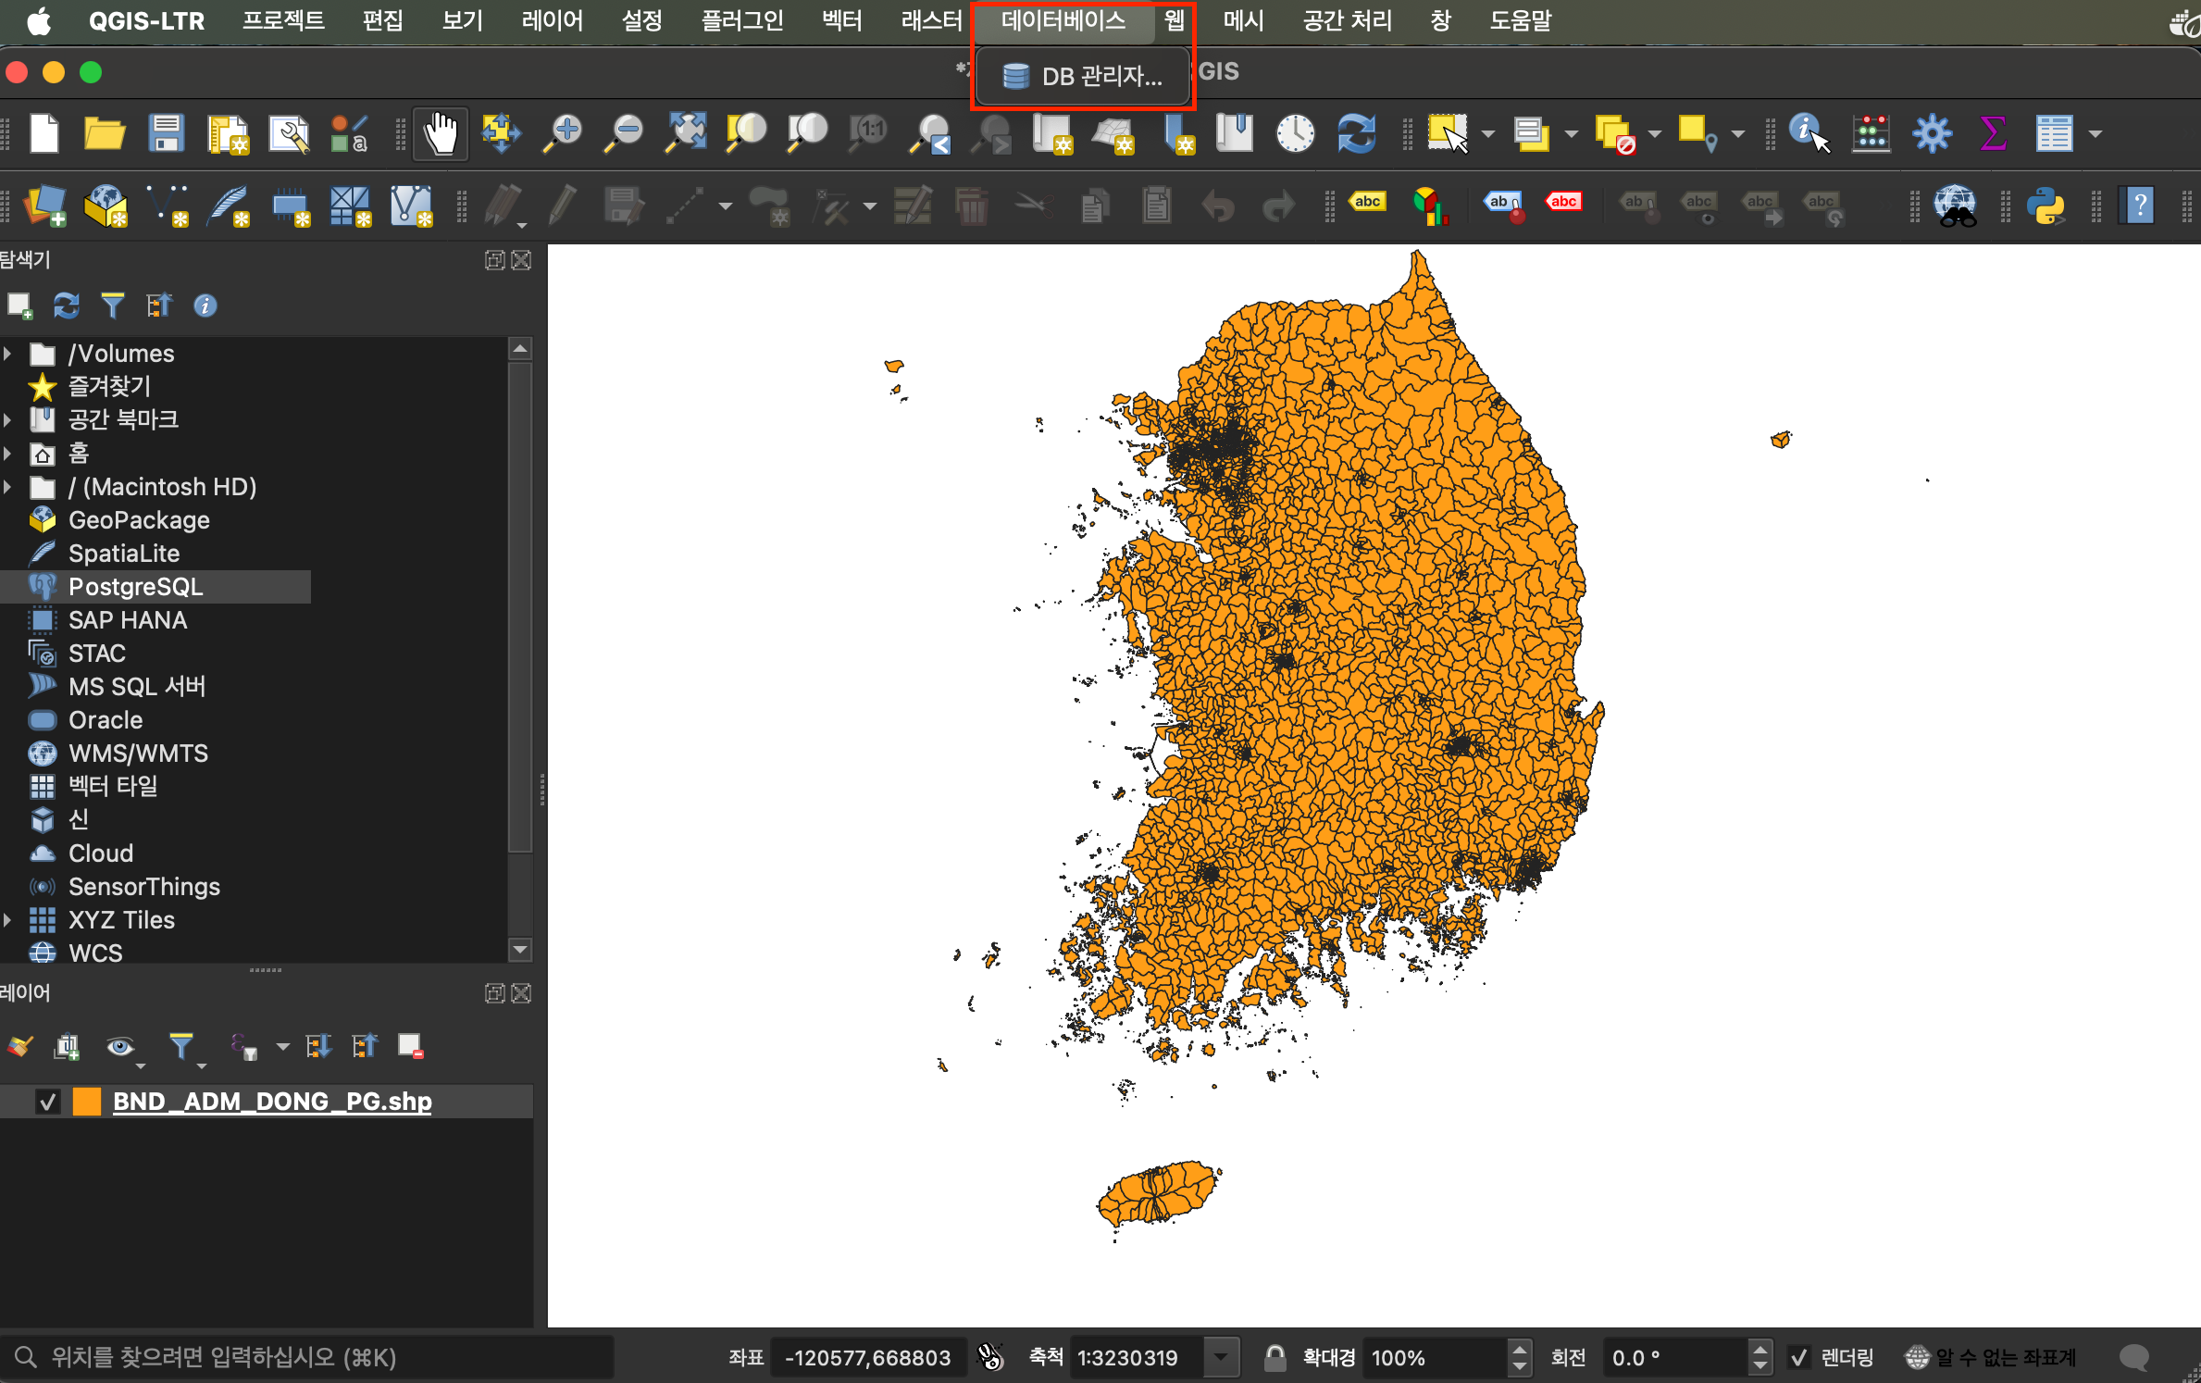Click the Zoom Full extent icon

point(686,134)
